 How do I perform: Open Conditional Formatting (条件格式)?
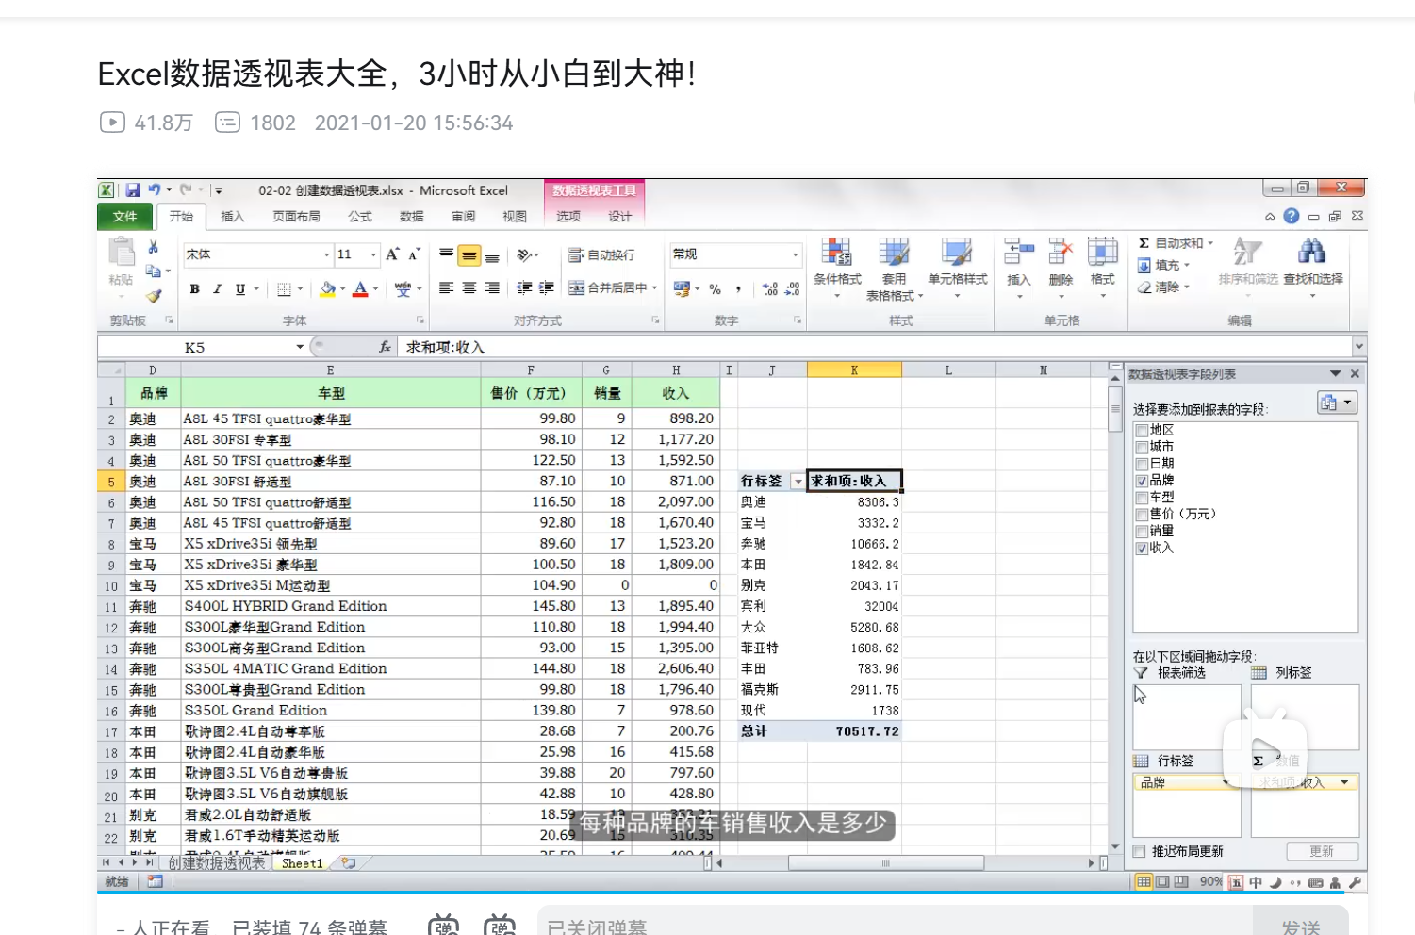(837, 269)
